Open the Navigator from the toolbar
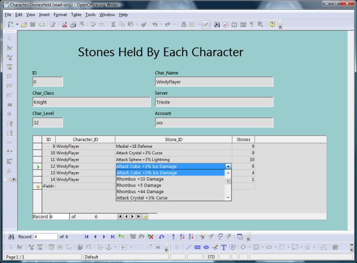Image resolution: width=357 pixels, height=263 pixels. [x=226, y=25]
